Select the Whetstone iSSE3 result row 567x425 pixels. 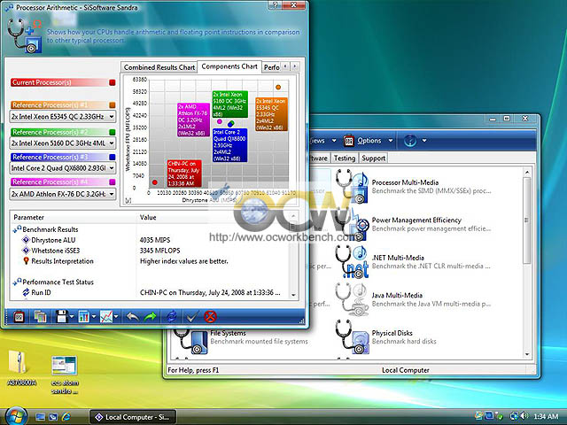click(149, 251)
